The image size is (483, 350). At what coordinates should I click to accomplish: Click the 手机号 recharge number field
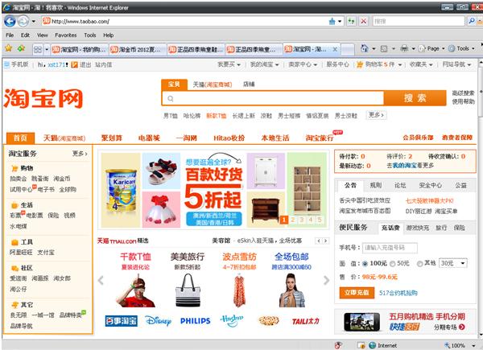tap(390, 248)
